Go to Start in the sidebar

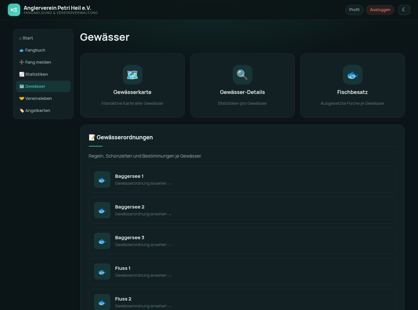pos(43,38)
